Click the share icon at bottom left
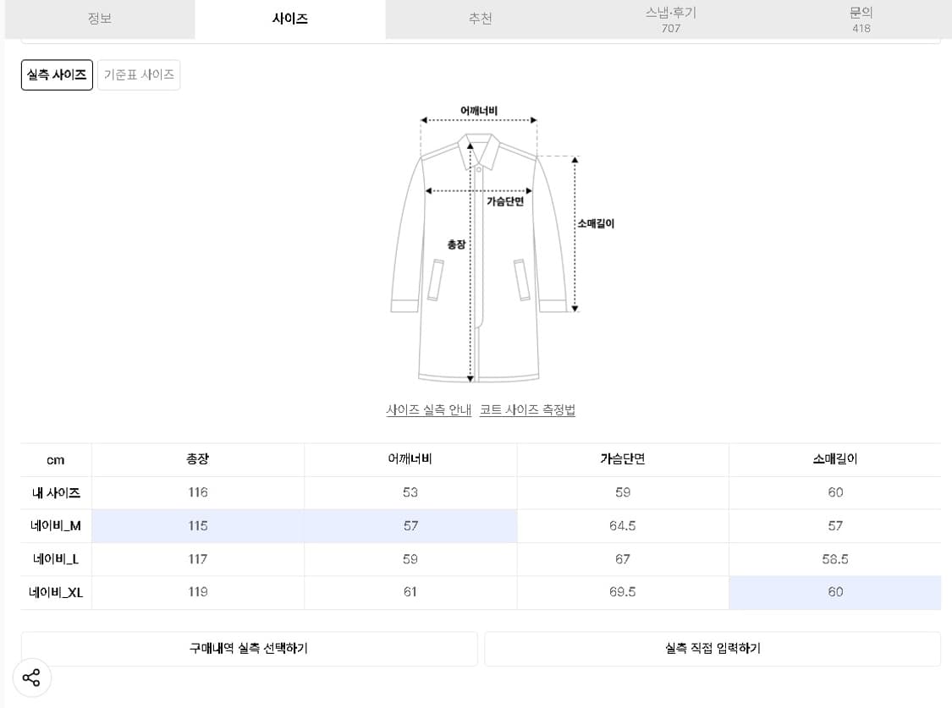The width and height of the screenshot is (952, 708). pos(32,678)
